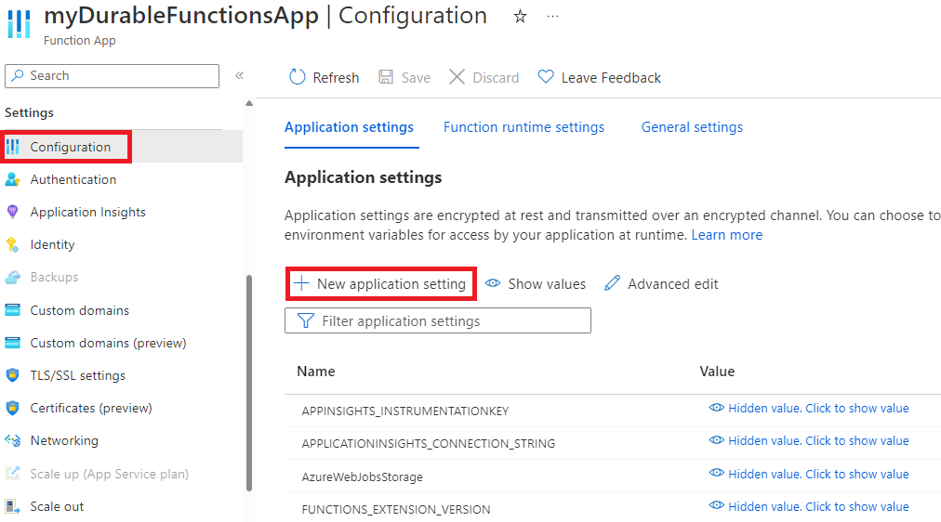This screenshot has height=522, width=941.
Task: Switch to Function runtime settings tab
Action: coord(524,127)
